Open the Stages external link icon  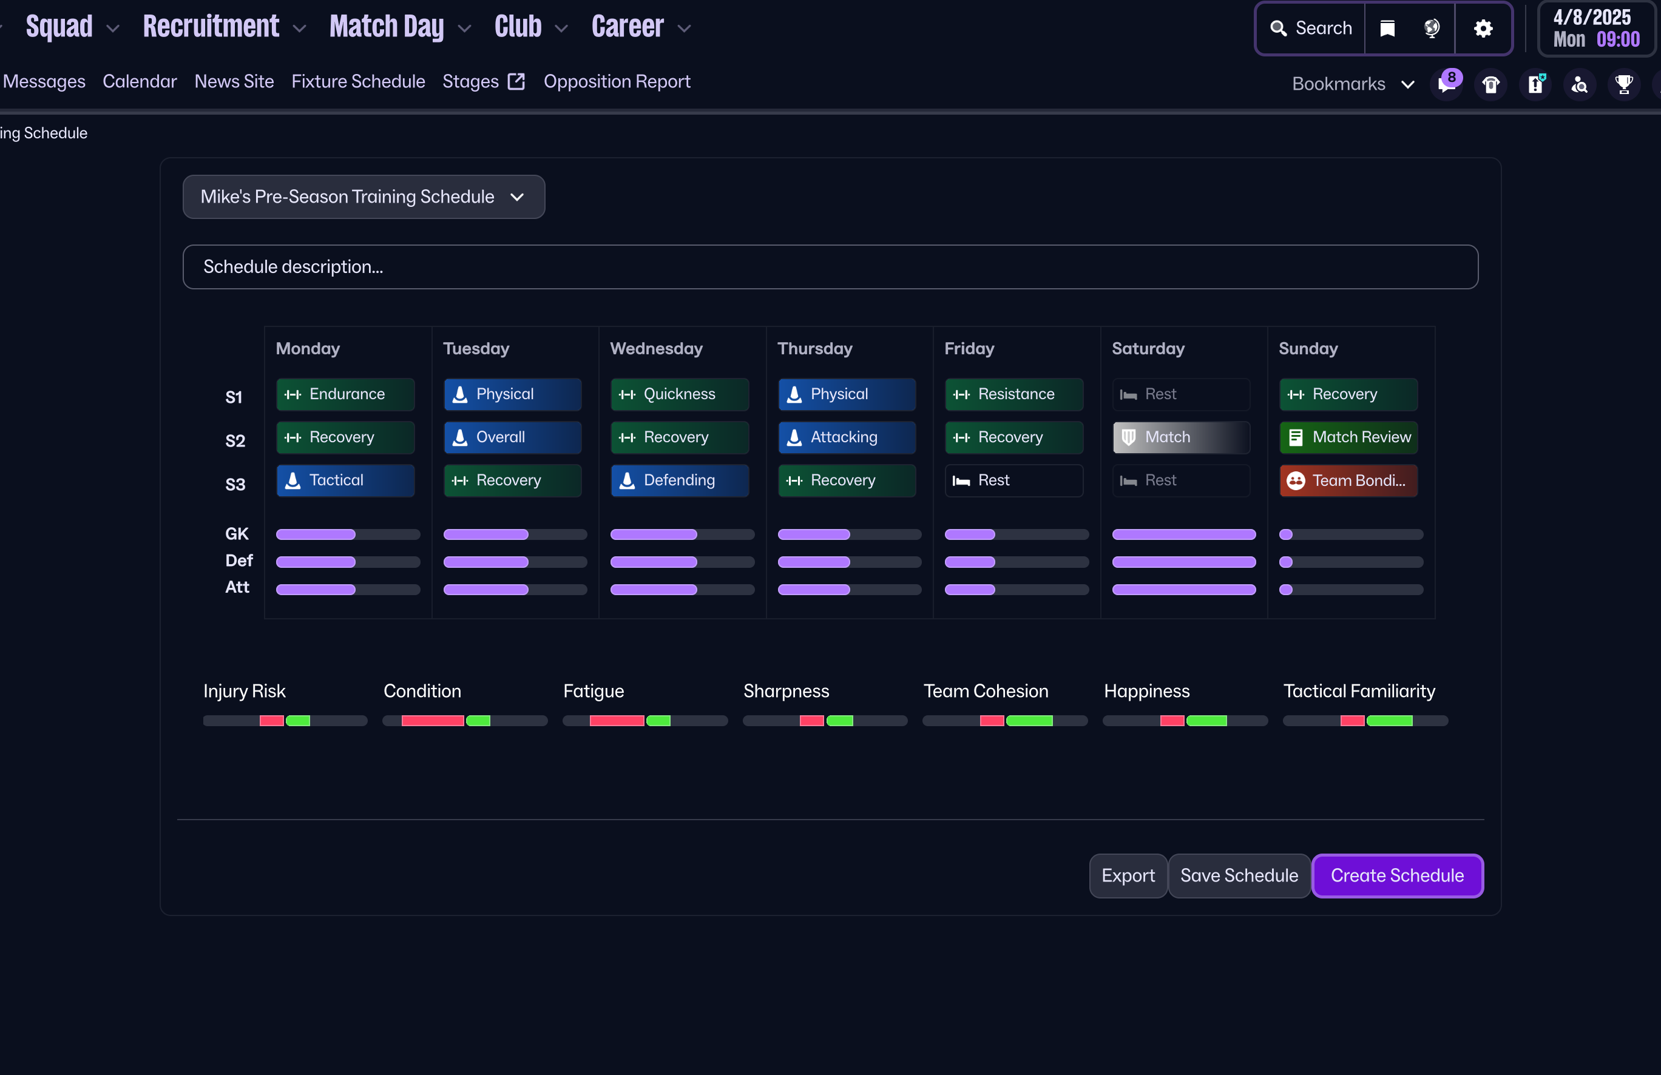tap(516, 82)
